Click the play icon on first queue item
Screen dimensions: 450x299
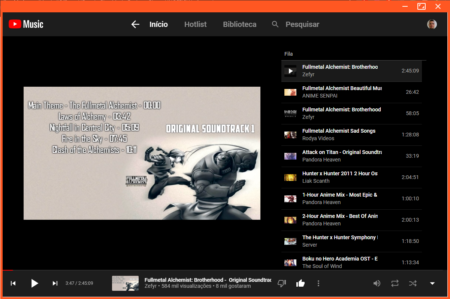[x=290, y=71]
